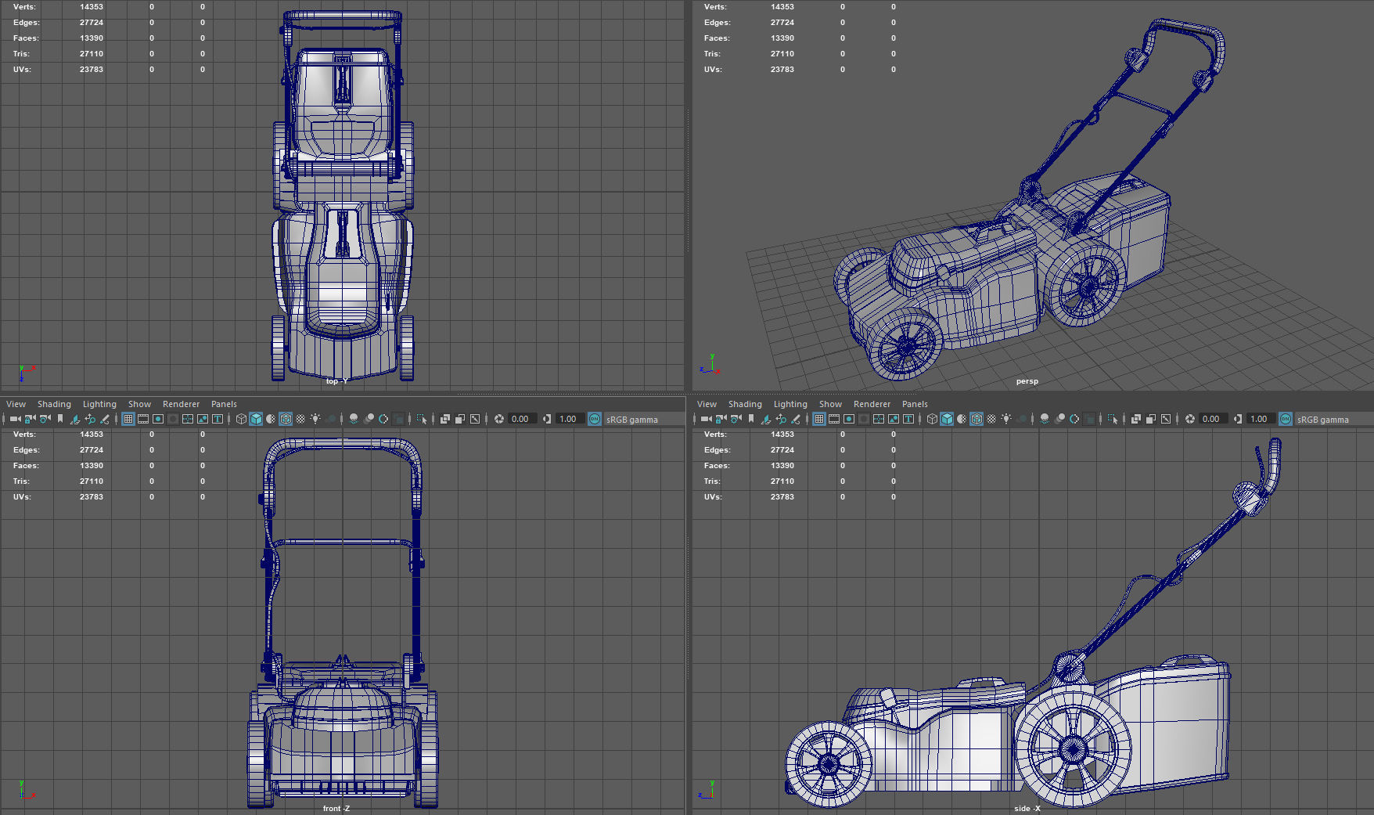Click 2D Pan/Zoom icon in front panel toolbar
Image resolution: width=1374 pixels, height=815 pixels.
pos(90,419)
